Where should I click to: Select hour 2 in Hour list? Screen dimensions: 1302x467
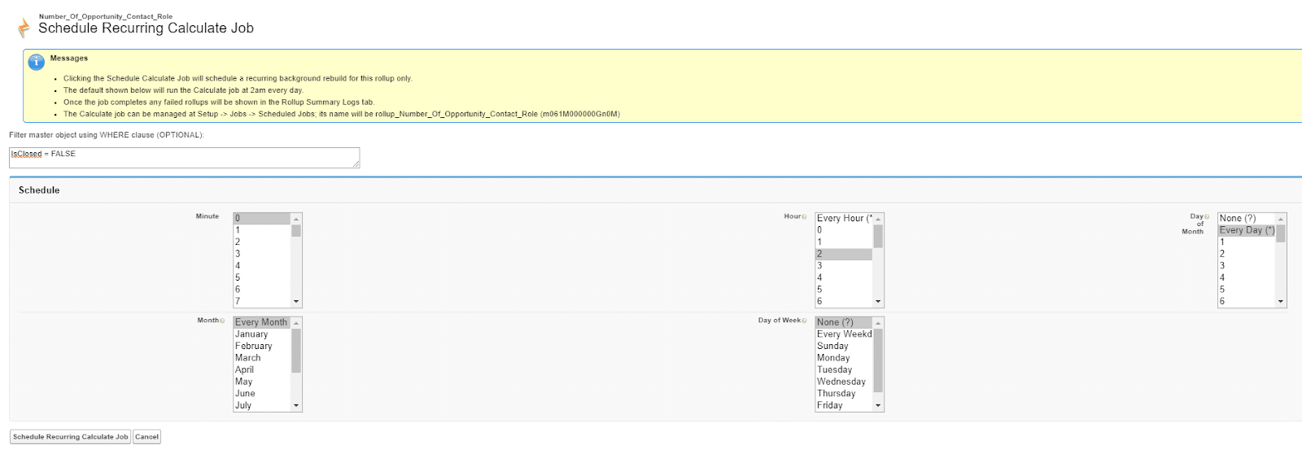click(x=844, y=254)
